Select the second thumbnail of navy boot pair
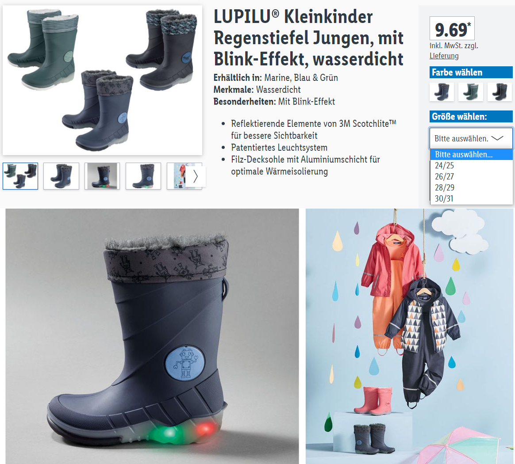Screen dimensions: 515x464 [x=61, y=176]
